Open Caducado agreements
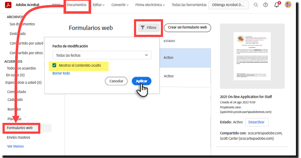This screenshot has width=301, height=158. pyautogui.click(x=15, y=100)
